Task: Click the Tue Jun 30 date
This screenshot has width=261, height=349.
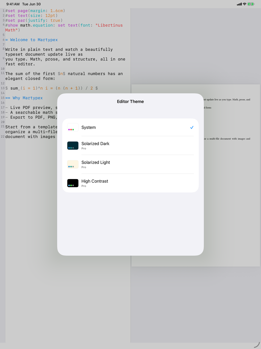Action: tap(32, 4)
